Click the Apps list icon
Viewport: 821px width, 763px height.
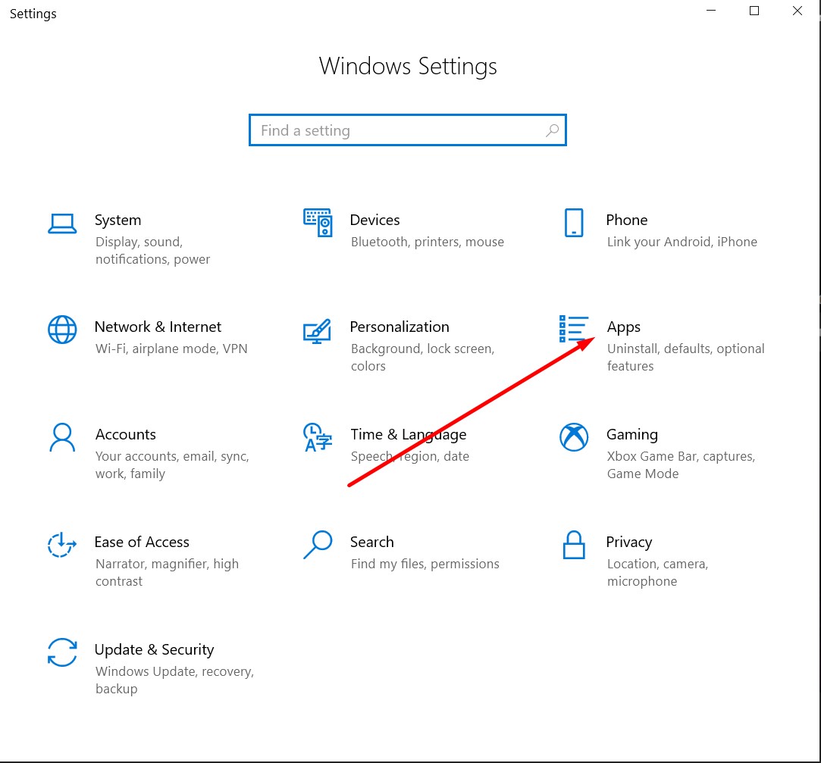click(574, 329)
